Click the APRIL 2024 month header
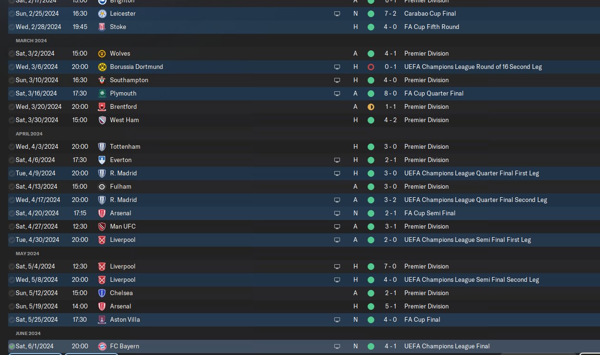 [x=29, y=134]
